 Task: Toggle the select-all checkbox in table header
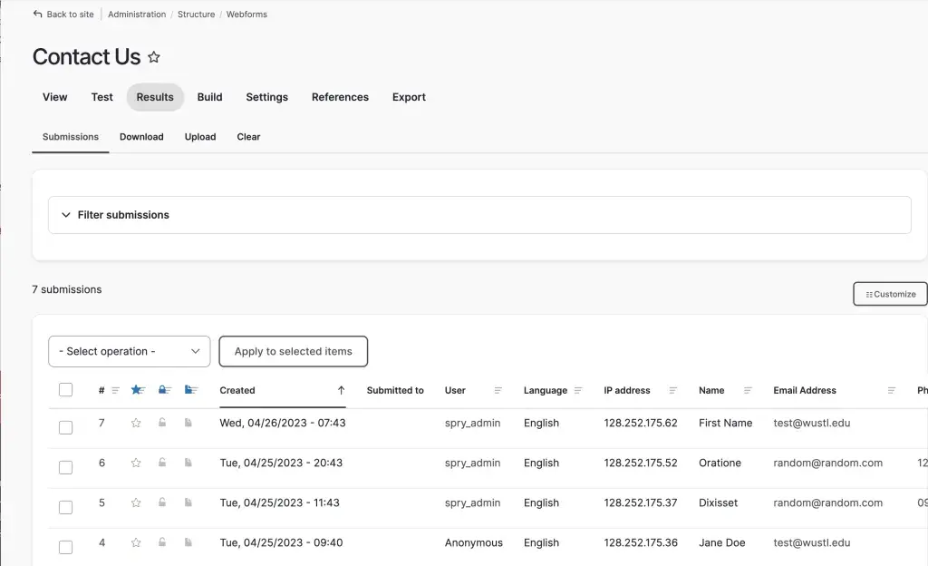click(65, 390)
